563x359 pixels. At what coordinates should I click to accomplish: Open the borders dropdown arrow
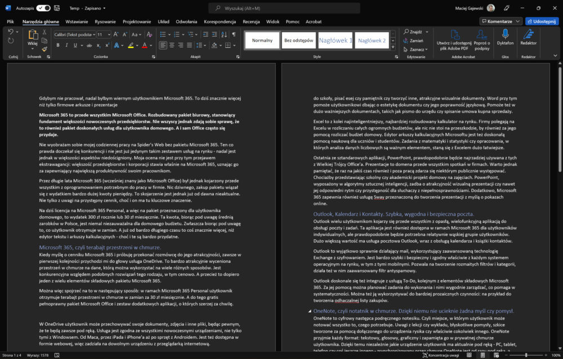tap(234, 46)
